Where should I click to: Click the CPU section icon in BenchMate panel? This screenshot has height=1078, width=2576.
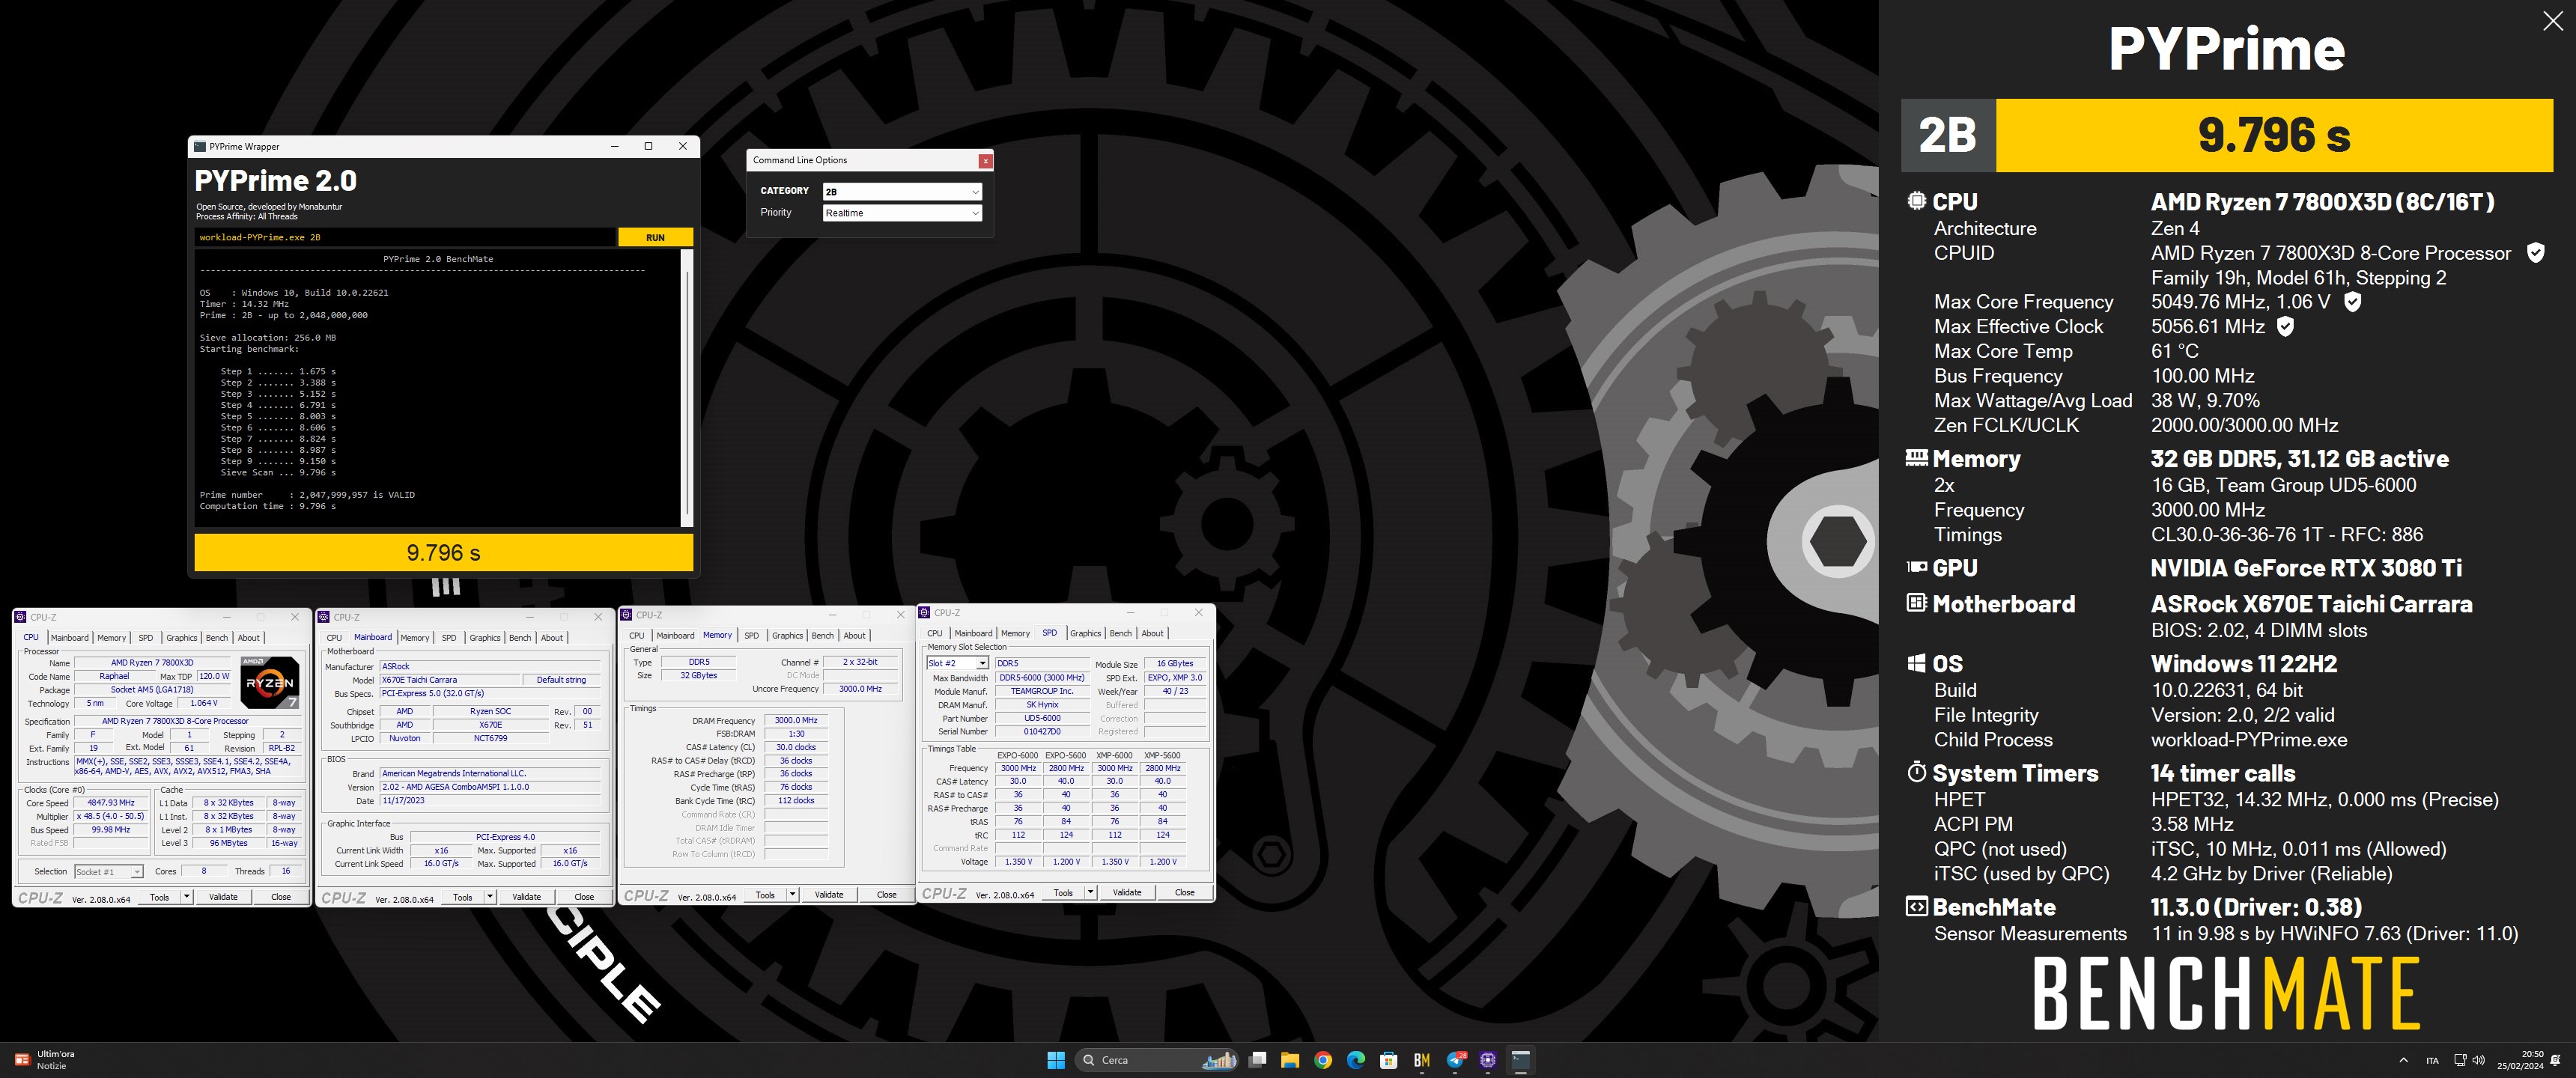click(x=1916, y=201)
